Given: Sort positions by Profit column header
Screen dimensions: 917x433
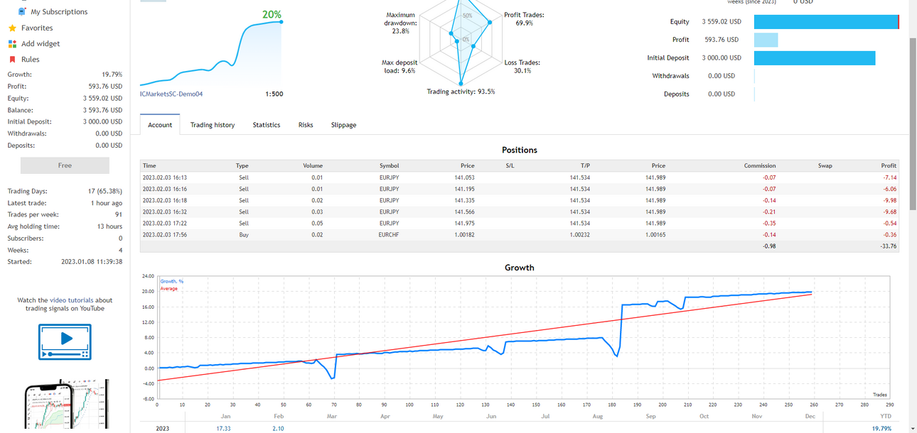Looking at the screenshot, I should point(889,165).
